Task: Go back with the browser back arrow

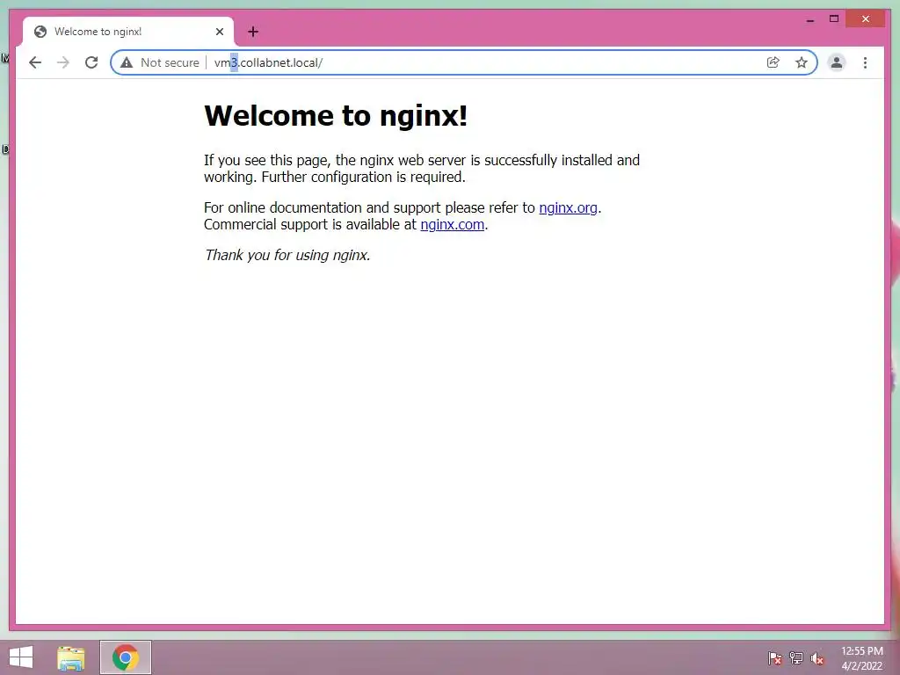Action: pos(35,62)
